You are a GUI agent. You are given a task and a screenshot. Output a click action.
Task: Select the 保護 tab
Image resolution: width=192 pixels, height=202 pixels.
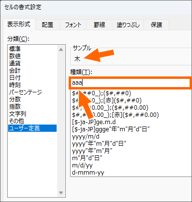click(156, 25)
